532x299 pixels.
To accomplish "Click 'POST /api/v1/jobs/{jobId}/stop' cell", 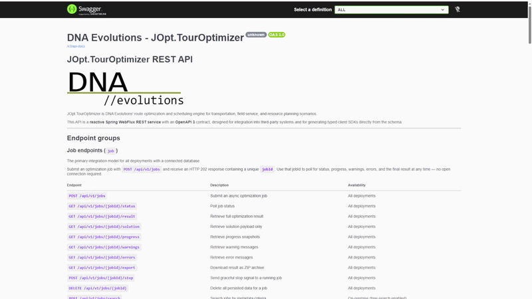I will tap(101, 278).
